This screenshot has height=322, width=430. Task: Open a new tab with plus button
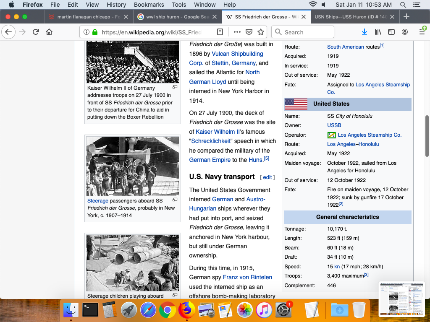(x=406, y=17)
